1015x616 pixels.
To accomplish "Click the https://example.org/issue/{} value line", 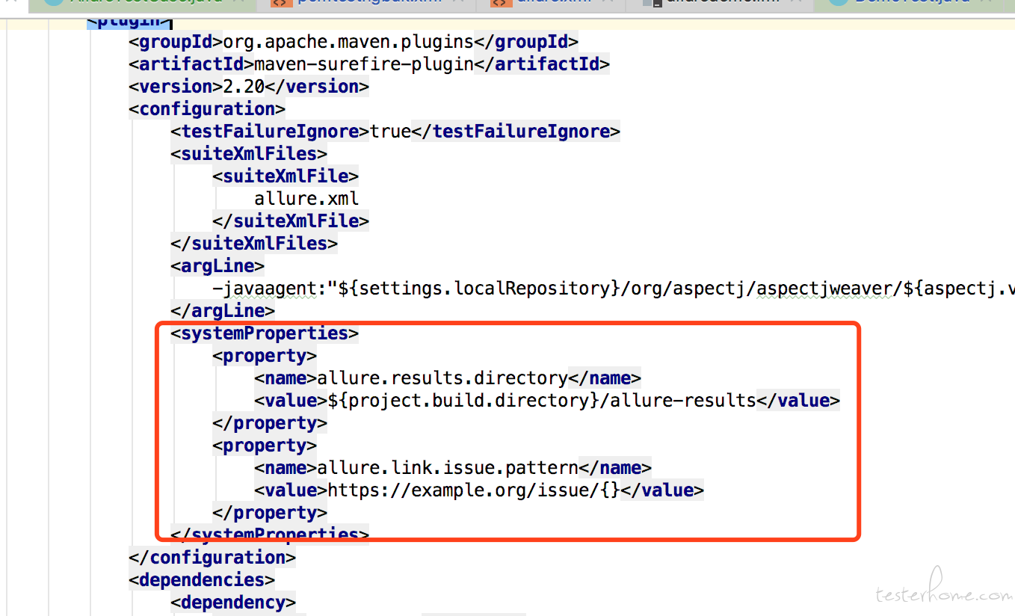I will pyautogui.click(x=479, y=490).
